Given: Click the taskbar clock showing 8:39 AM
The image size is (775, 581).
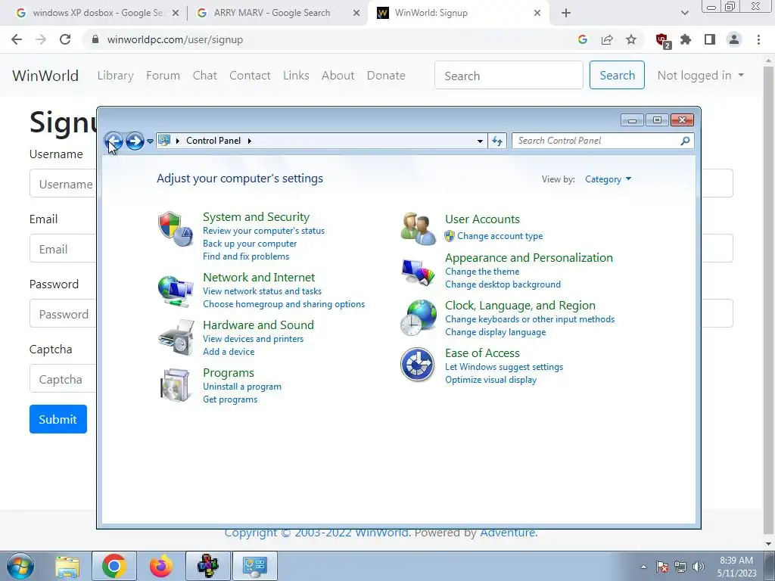Looking at the screenshot, I should coord(736,566).
